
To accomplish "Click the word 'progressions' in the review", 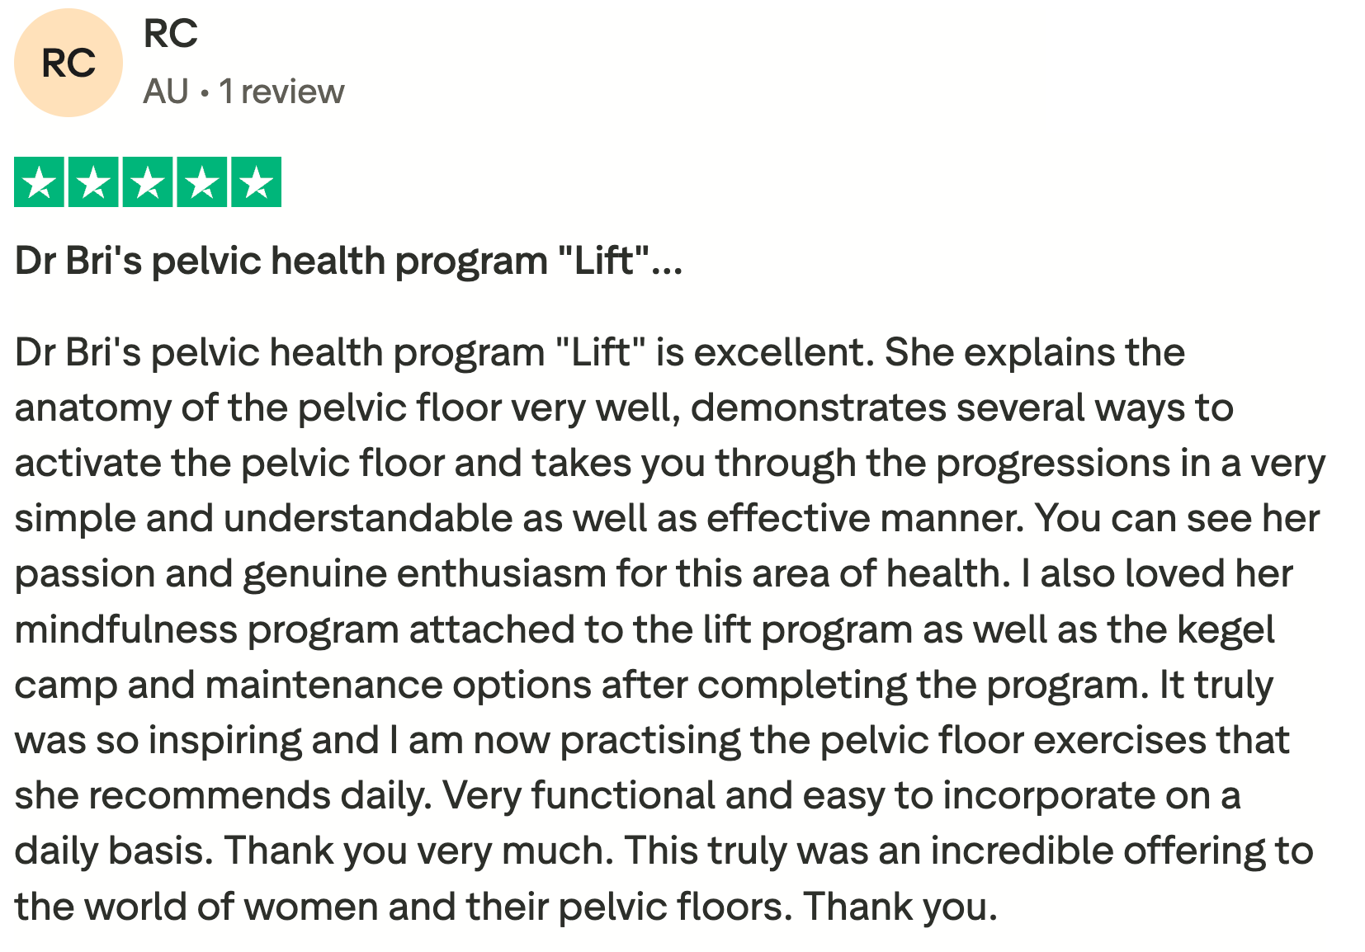I will pyautogui.click(x=1053, y=464).
